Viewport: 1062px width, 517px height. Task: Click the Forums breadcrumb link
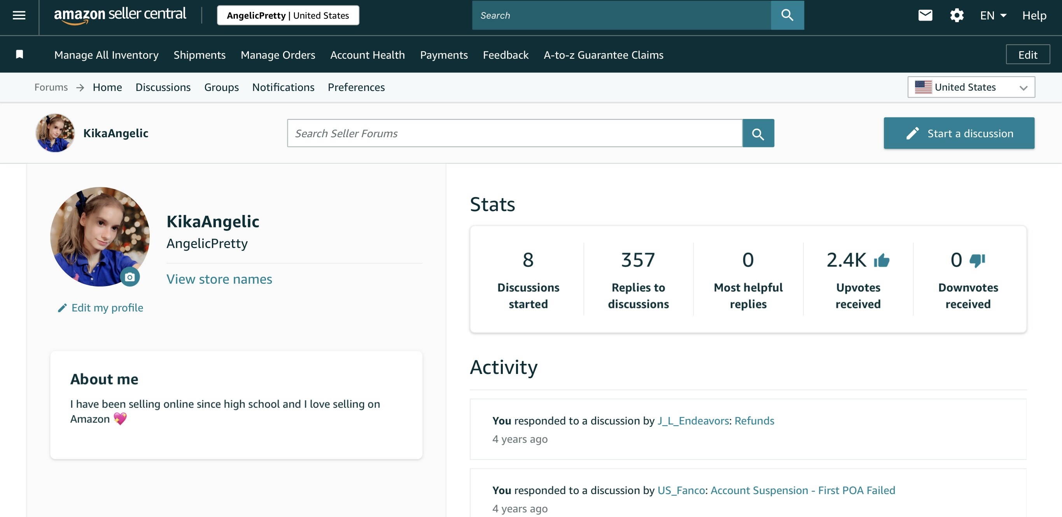point(51,87)
